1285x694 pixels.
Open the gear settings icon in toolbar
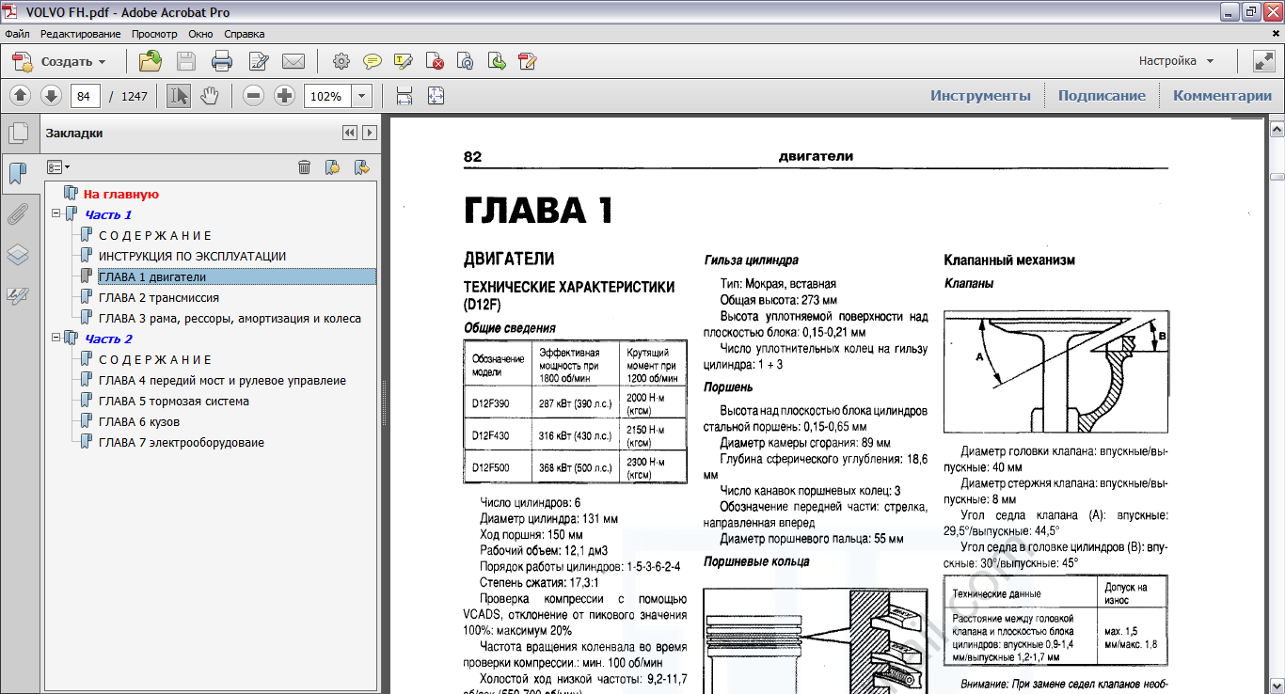pos(341,62)
